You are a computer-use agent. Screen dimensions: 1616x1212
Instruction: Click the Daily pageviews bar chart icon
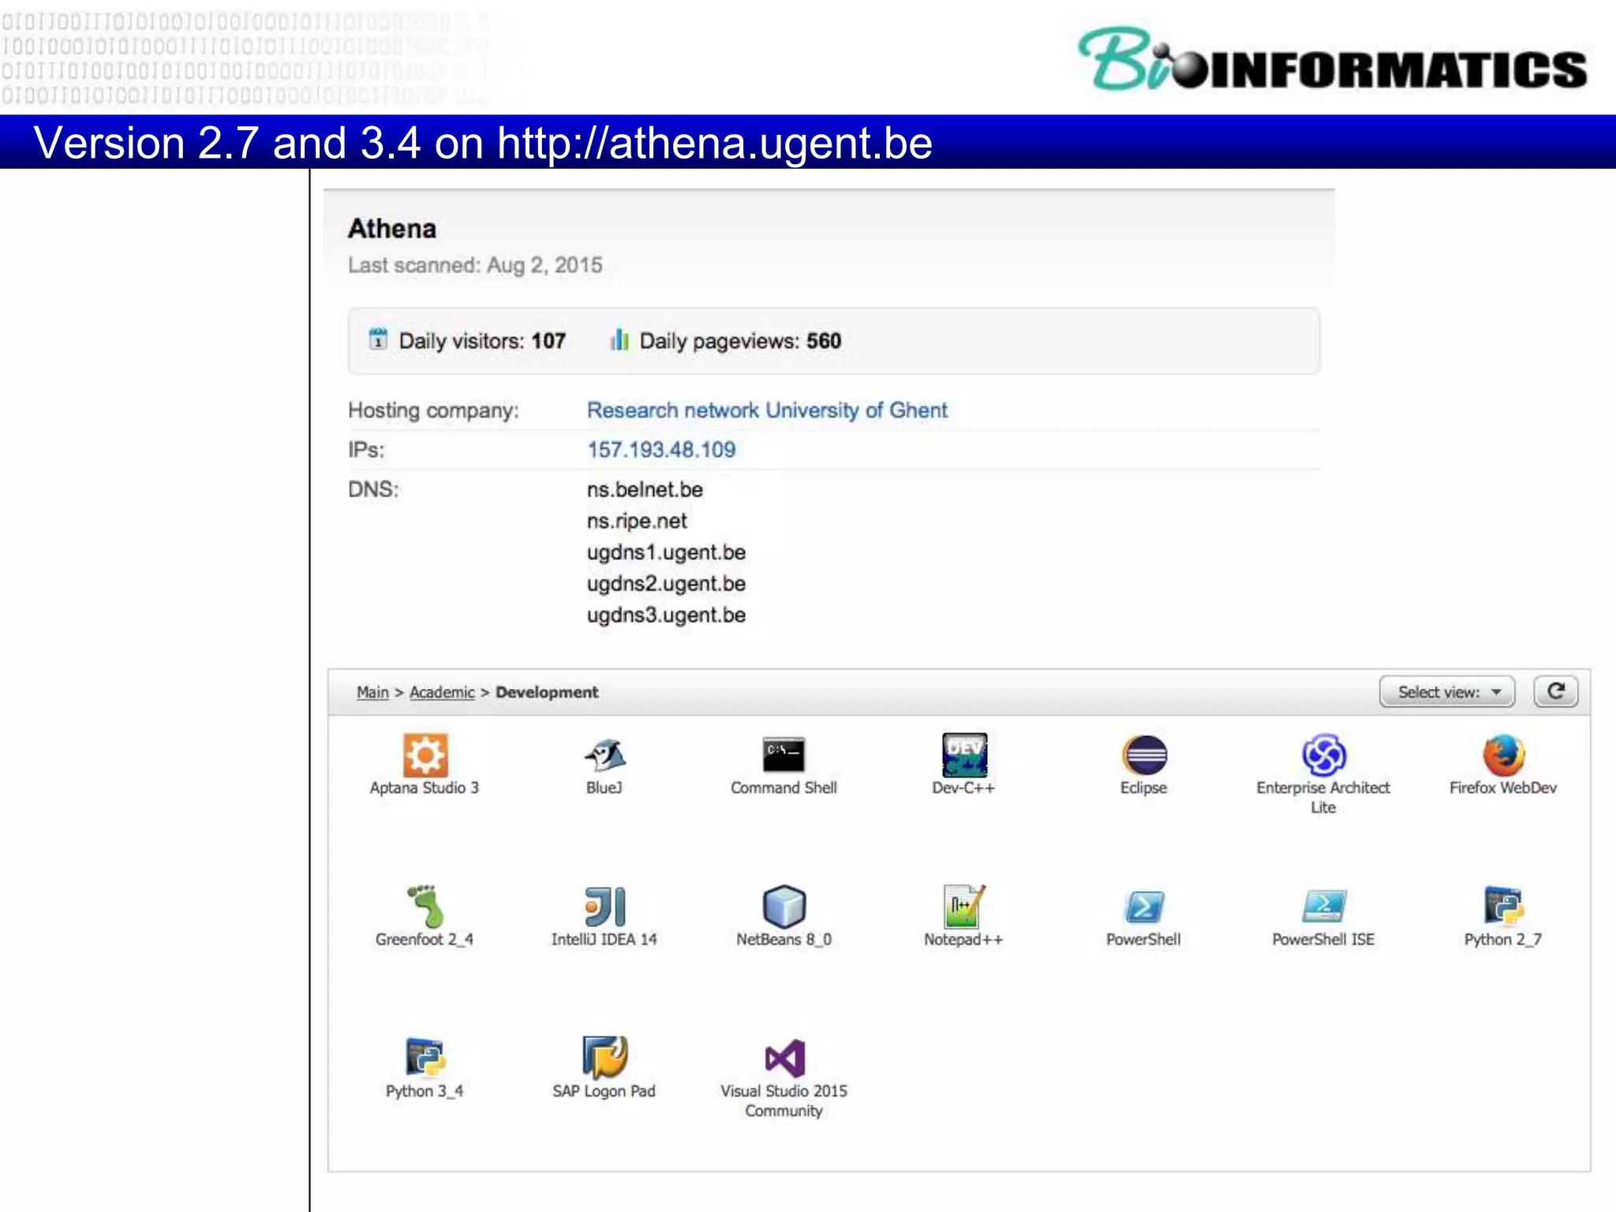[x=619, y=339]
